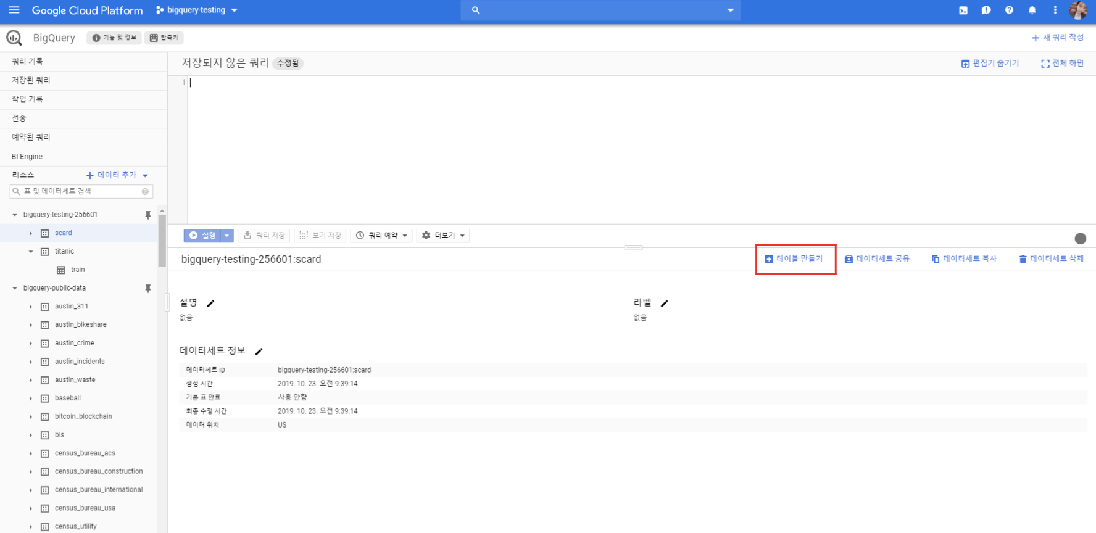Select the titanic dataset
1096x533 pixels.
64,251
